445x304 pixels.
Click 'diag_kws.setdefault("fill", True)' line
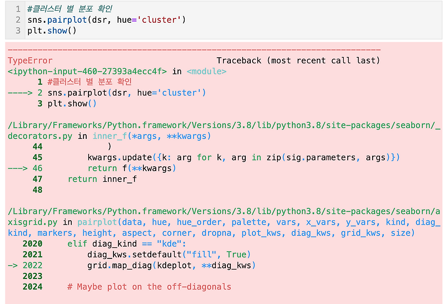[169, 255]
